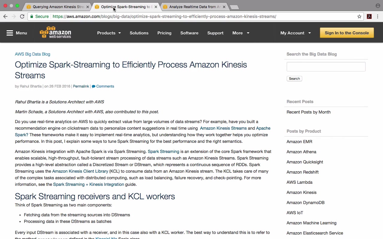Click the Recent Posts heading
Viewport: 383px width, 239px height.
click(300, 102)
